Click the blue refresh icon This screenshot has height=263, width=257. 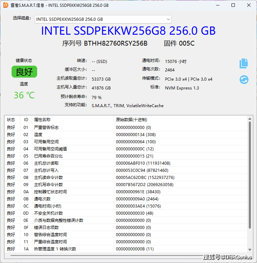point(244,80)
